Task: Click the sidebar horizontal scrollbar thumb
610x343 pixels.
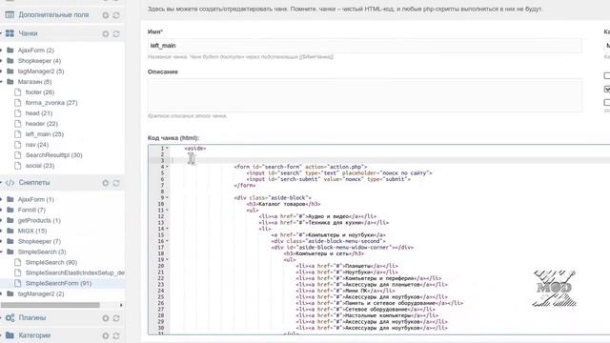Action: point(50,305)
